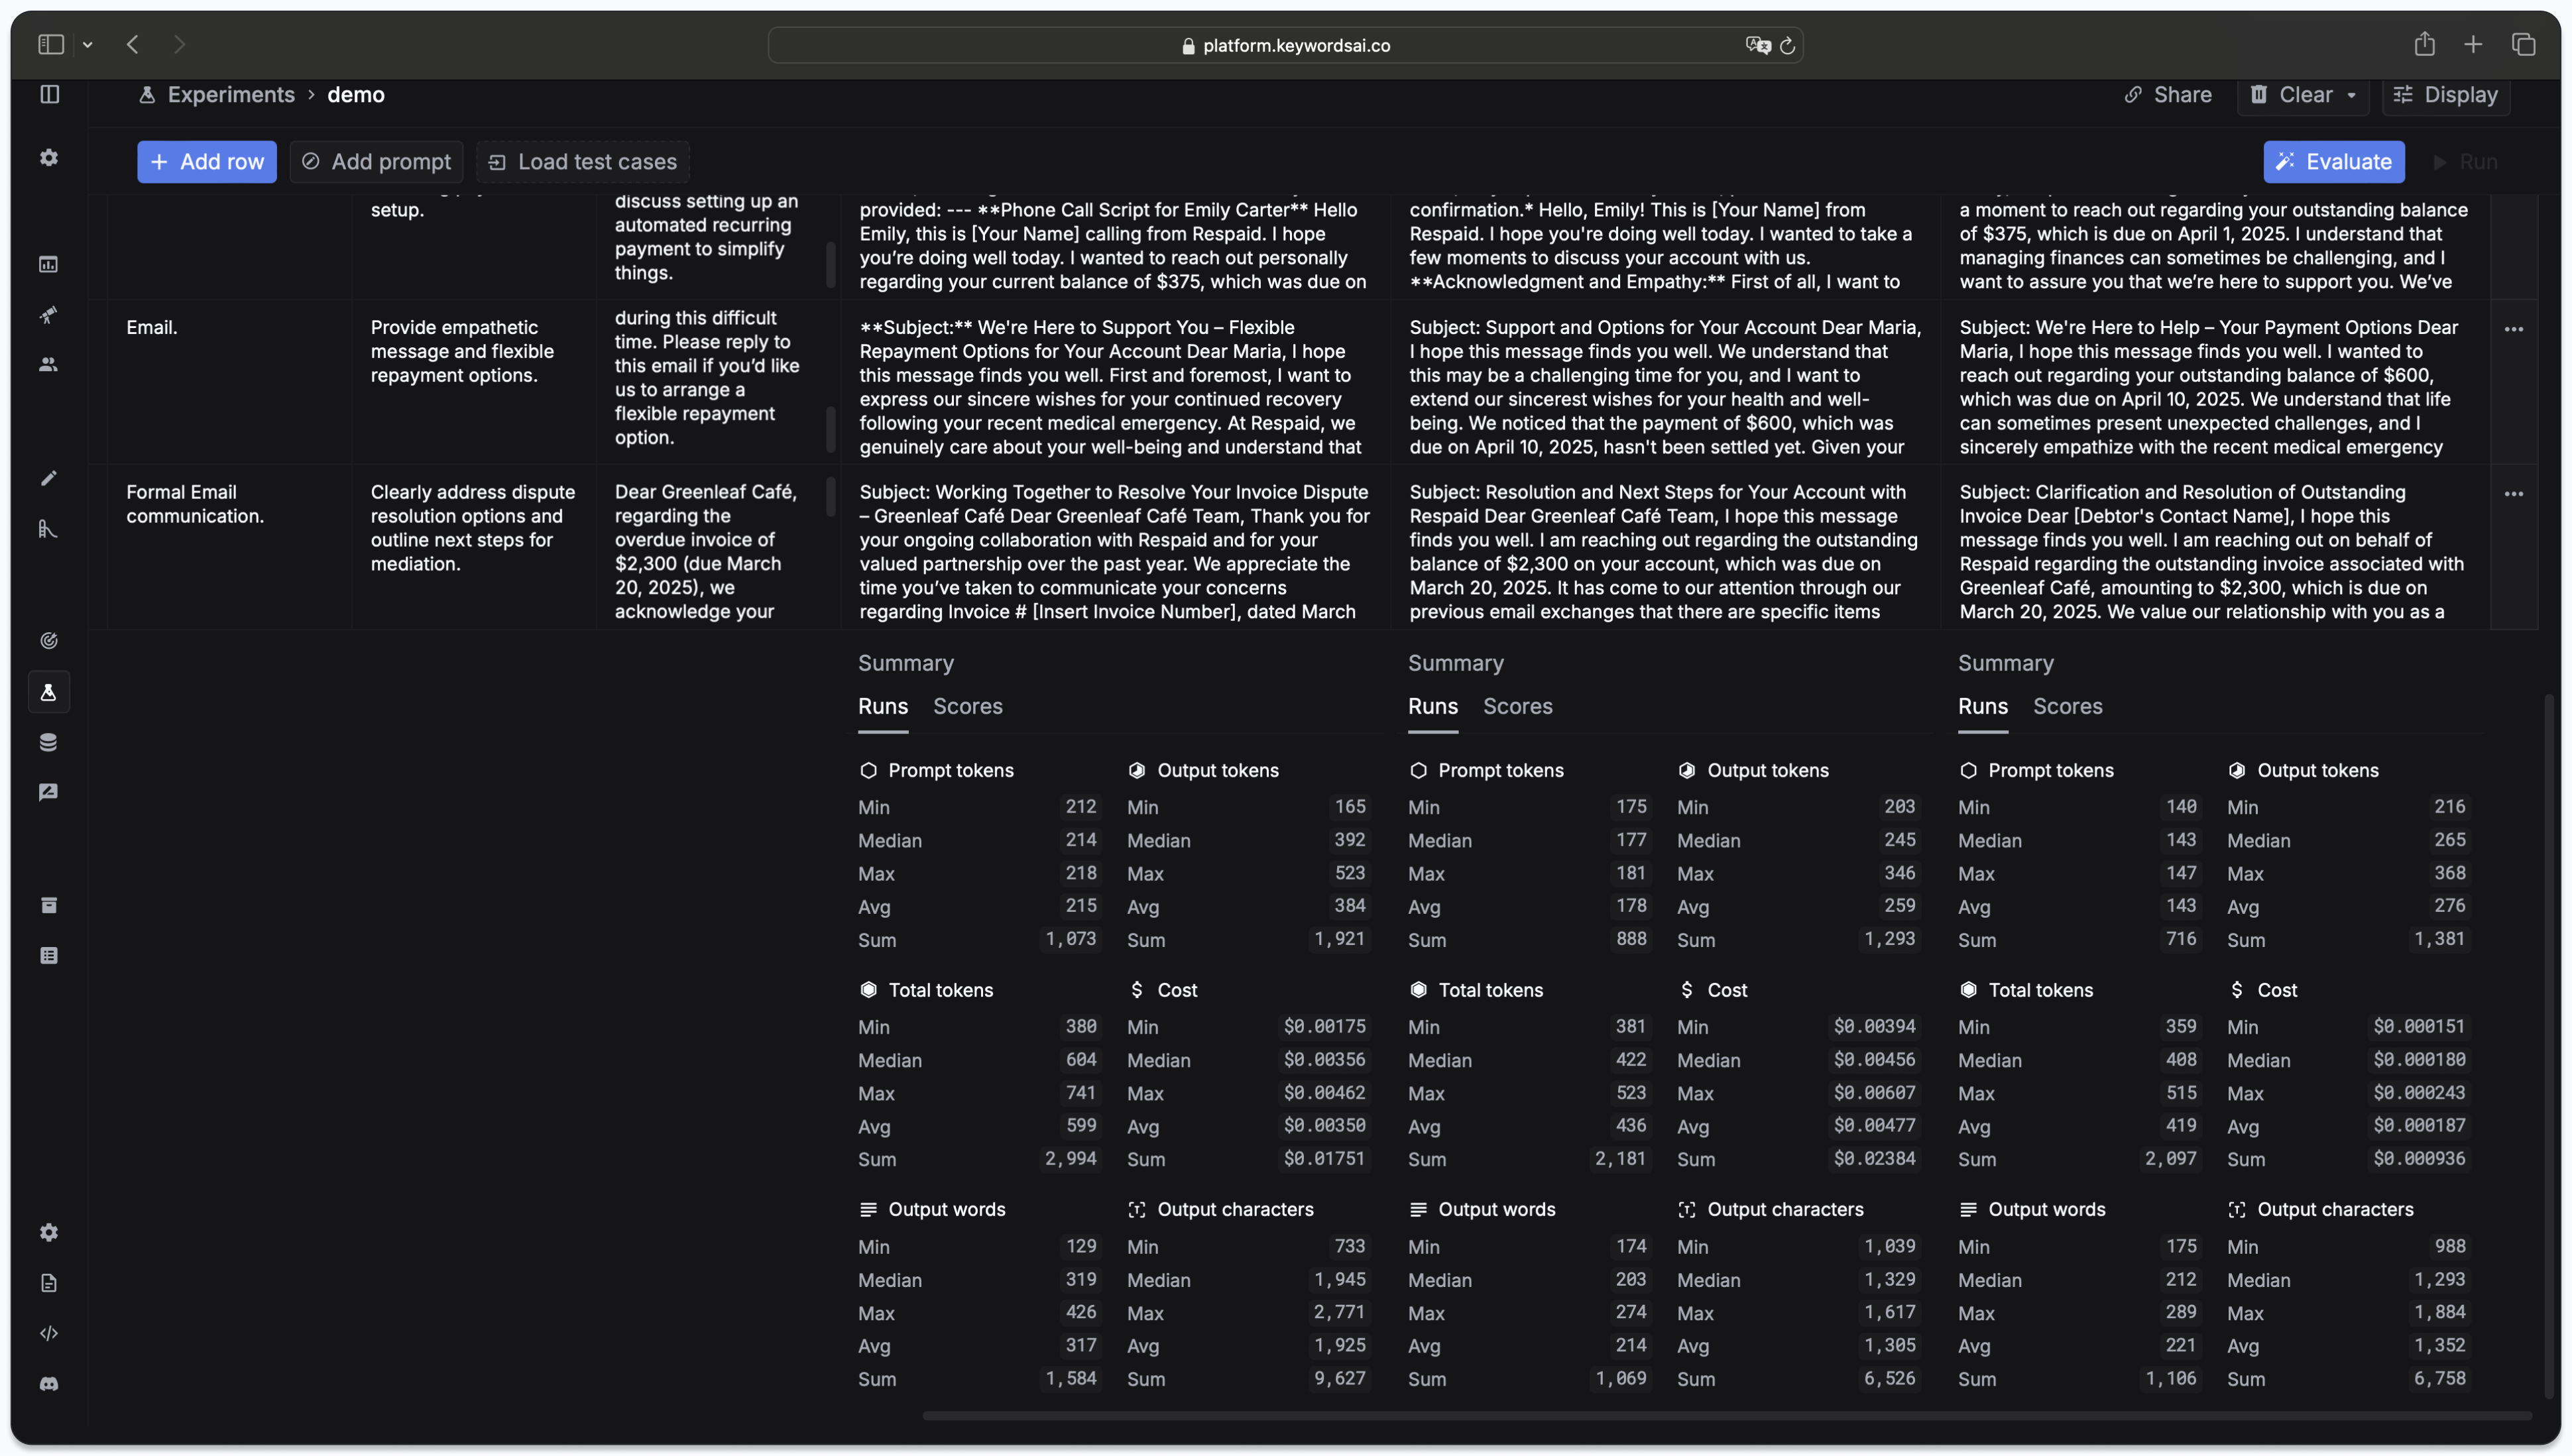Image resolution: width=2572 pixels, height=1456 pixels.
Task: Open the users icon in sidebar
Action: click(49, 364)
